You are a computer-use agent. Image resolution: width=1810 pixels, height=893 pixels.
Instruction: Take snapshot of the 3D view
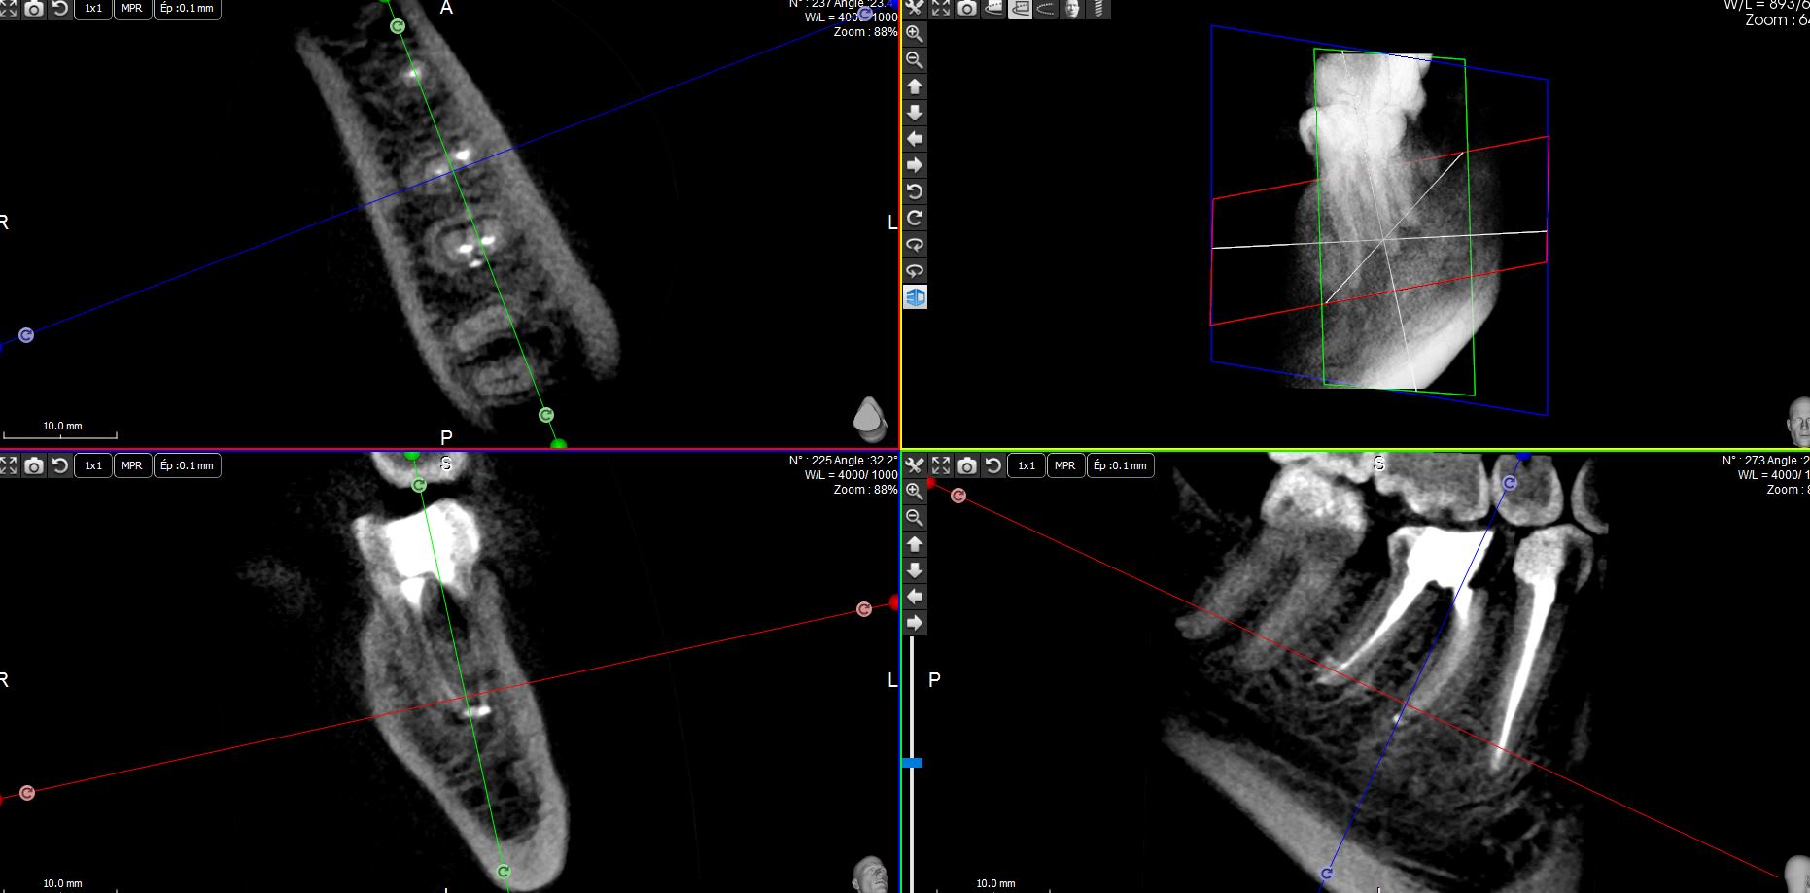(967, 9)
